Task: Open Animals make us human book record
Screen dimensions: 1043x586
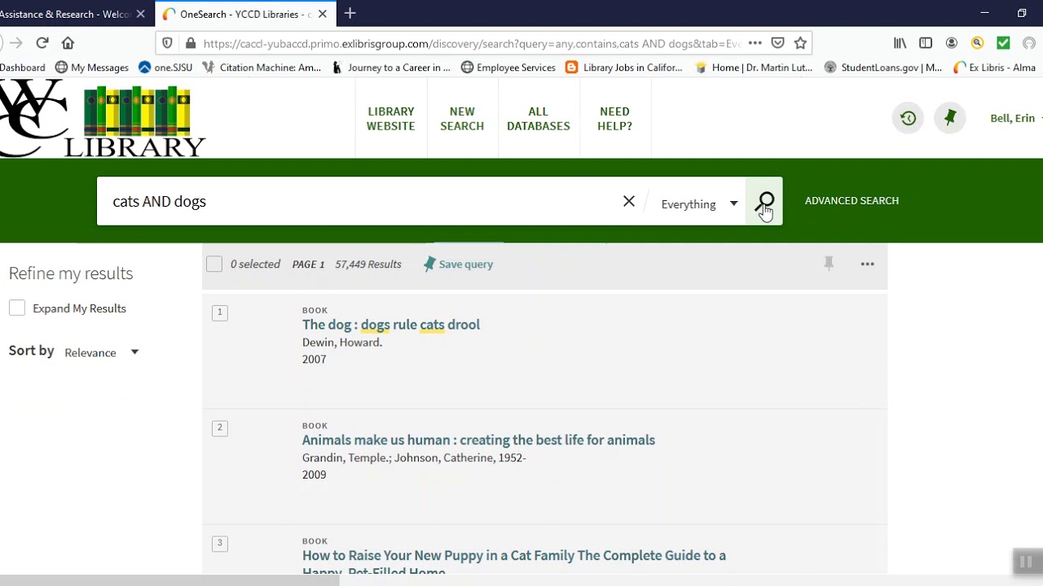Action: coord(478,440)
